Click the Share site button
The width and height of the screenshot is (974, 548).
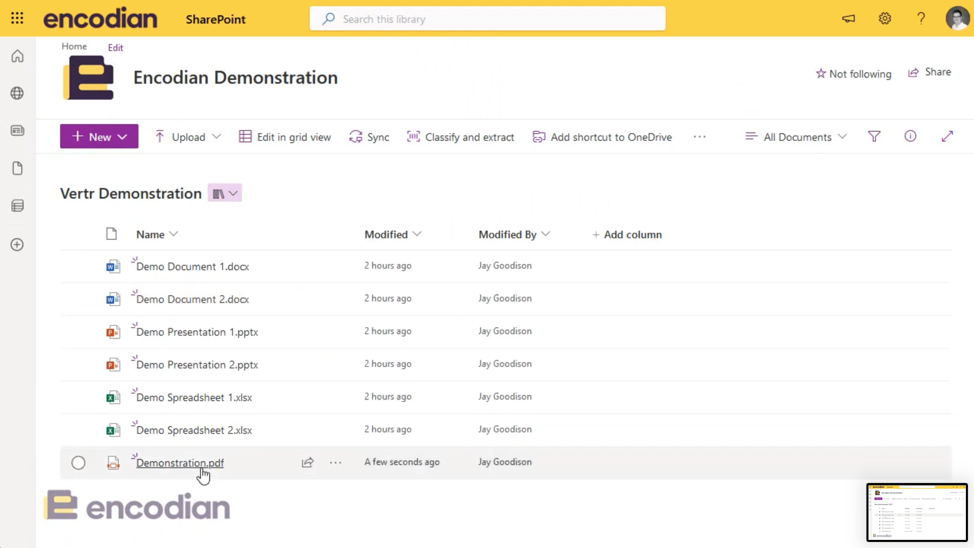(x=929, y=72)
